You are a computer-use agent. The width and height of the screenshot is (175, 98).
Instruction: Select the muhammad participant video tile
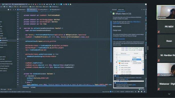(166, 70)
